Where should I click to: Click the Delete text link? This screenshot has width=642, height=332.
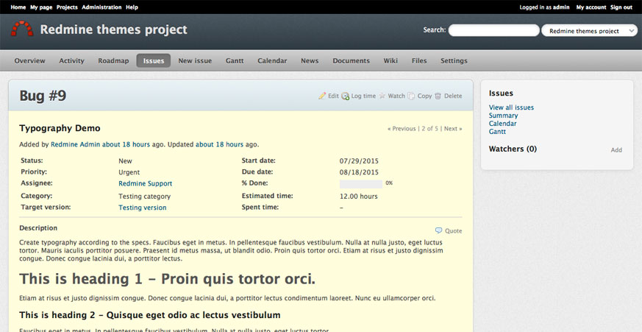[453, 96]
